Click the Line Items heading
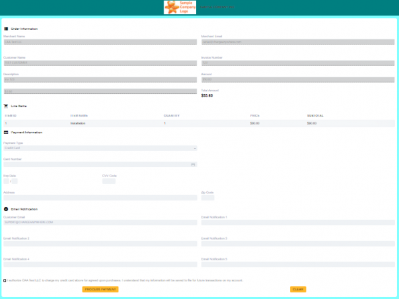399x299 pixels. coord(19,106)
